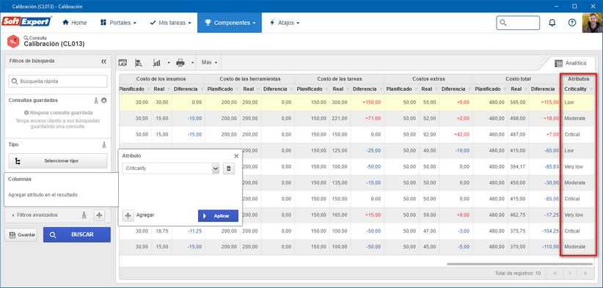Open Consultas guardadas settings gear
Viewport: 603px width, 288px height.
pyautogui.click(x=104, y=100)
